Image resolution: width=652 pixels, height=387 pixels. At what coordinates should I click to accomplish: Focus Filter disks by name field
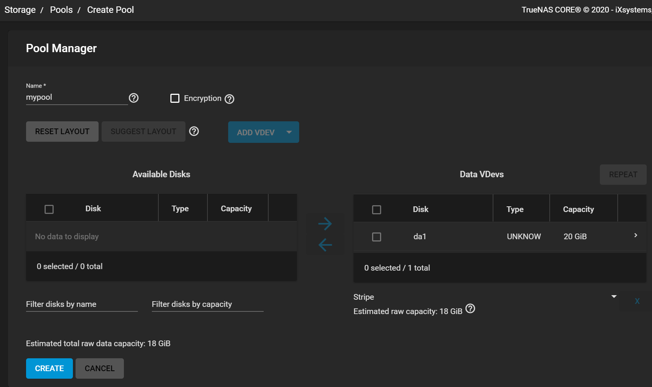[82, 305]
